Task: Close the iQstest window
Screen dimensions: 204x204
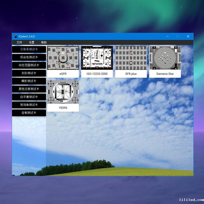Action: pos(188,36)
